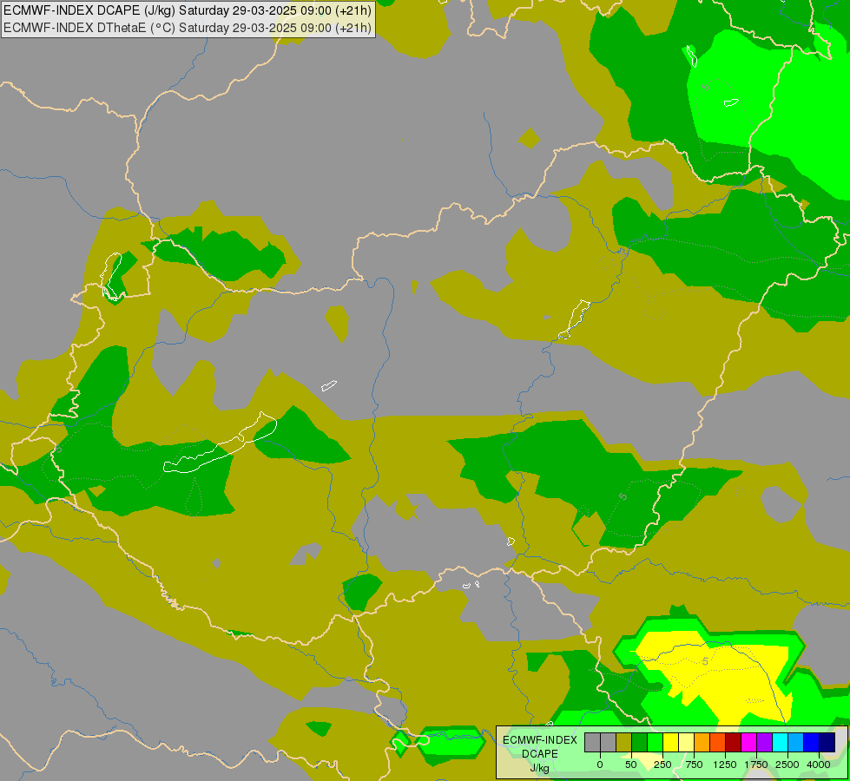Select the pale yellow legend swatch
This screenshot has height=781, width=850.
686,742
